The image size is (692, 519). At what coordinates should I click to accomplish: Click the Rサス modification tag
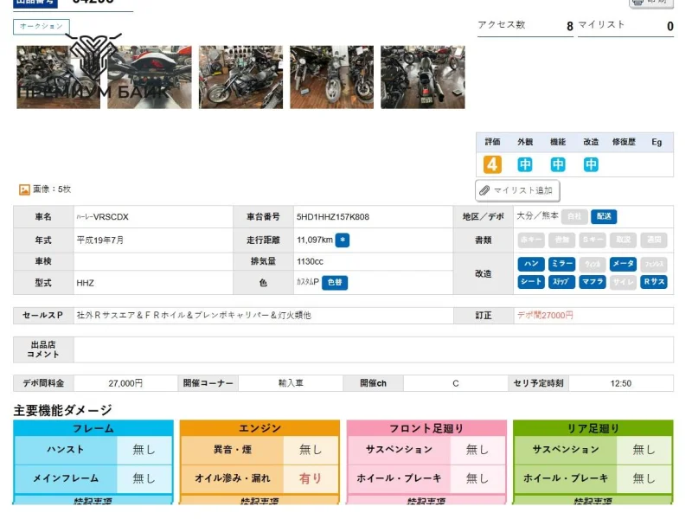(653, 282)
